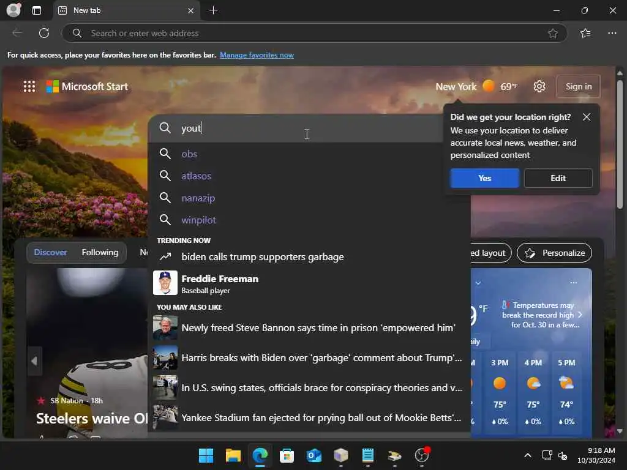
Task: Click Manage favorites now link
Action: coord(257,55)
